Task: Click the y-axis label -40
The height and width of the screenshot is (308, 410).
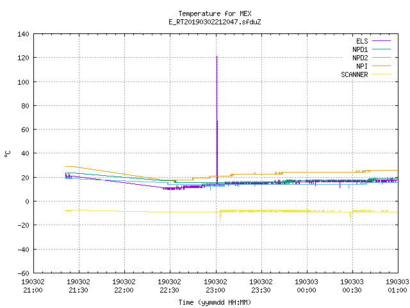Action: click(23, 250)
